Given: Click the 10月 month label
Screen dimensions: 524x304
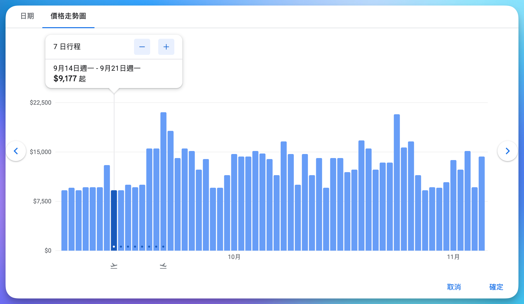Looking at the screenshot, I should click(234, 257).
